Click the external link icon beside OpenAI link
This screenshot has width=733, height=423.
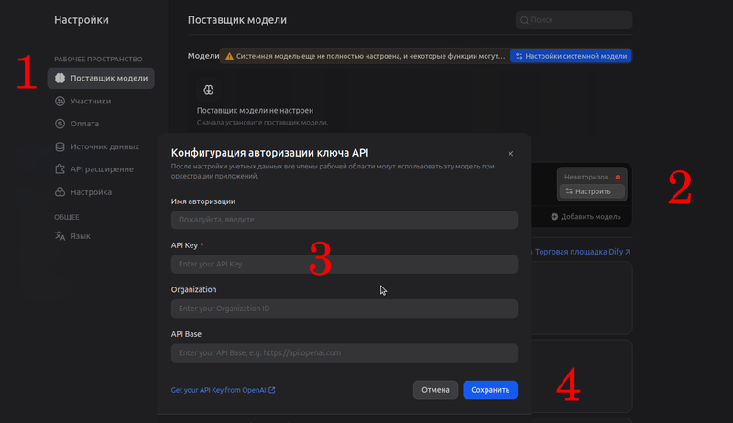(272, 390)
